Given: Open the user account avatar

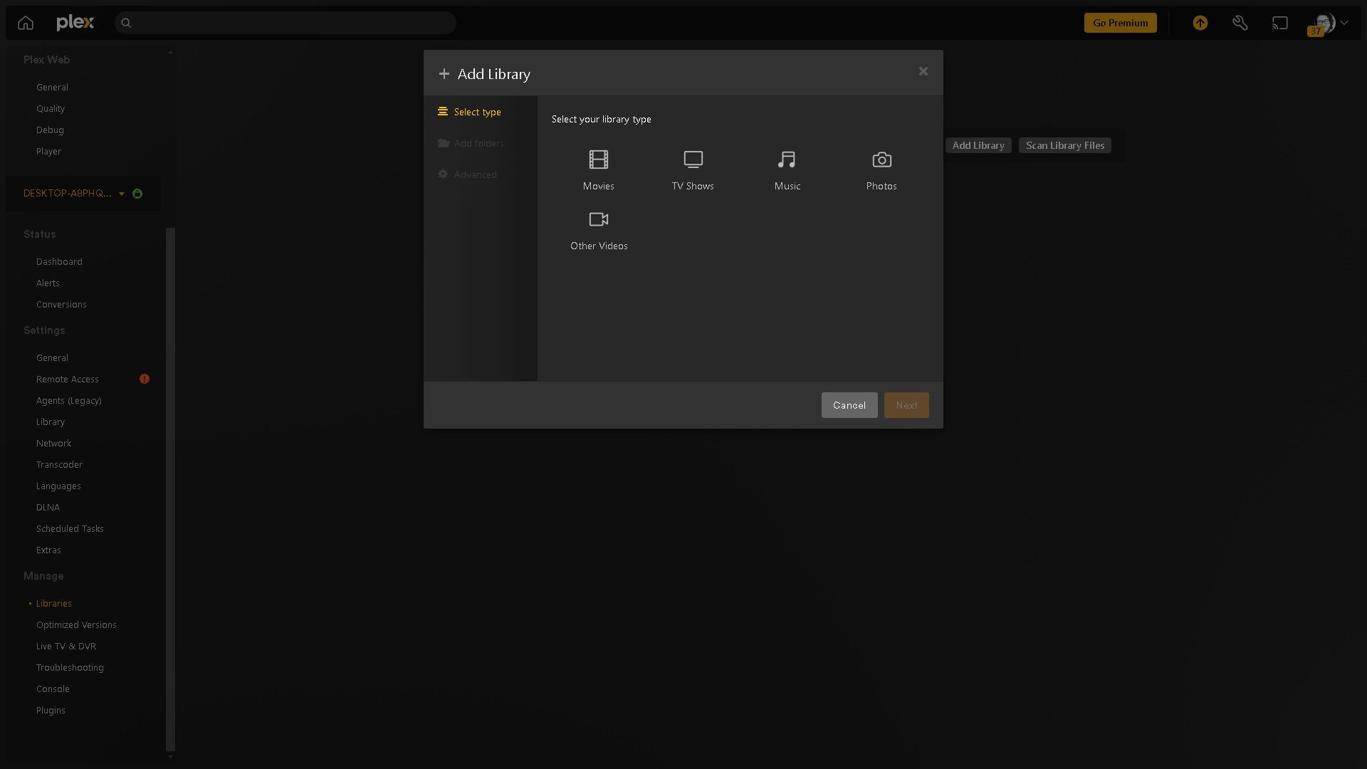Looking at the screenshot, I should (1324, 23).
